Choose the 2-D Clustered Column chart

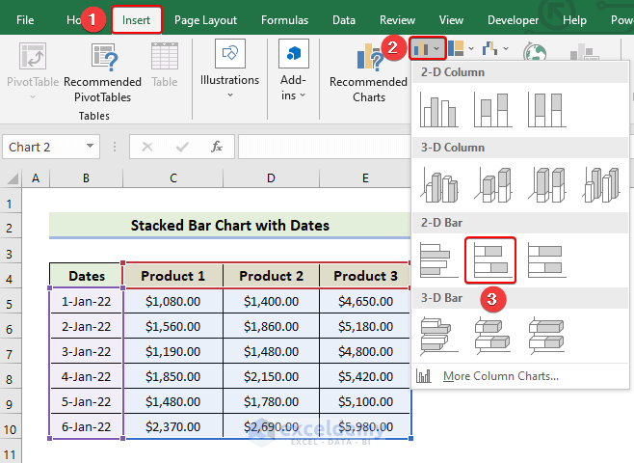tap(439, 110)
